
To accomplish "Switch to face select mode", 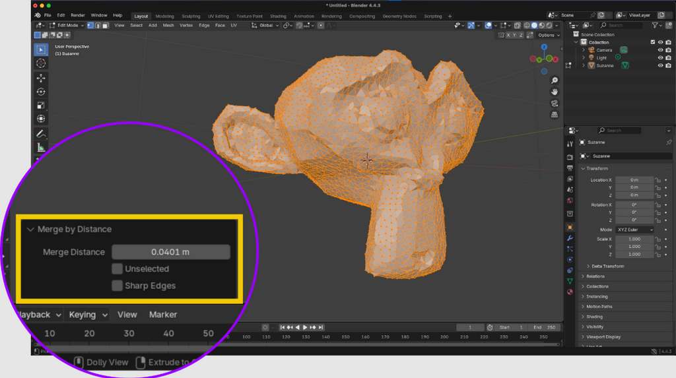I will 105,26.
